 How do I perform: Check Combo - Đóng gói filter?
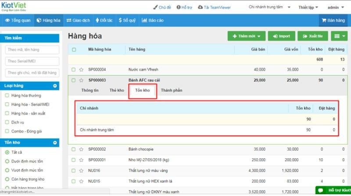pos(7,131)
